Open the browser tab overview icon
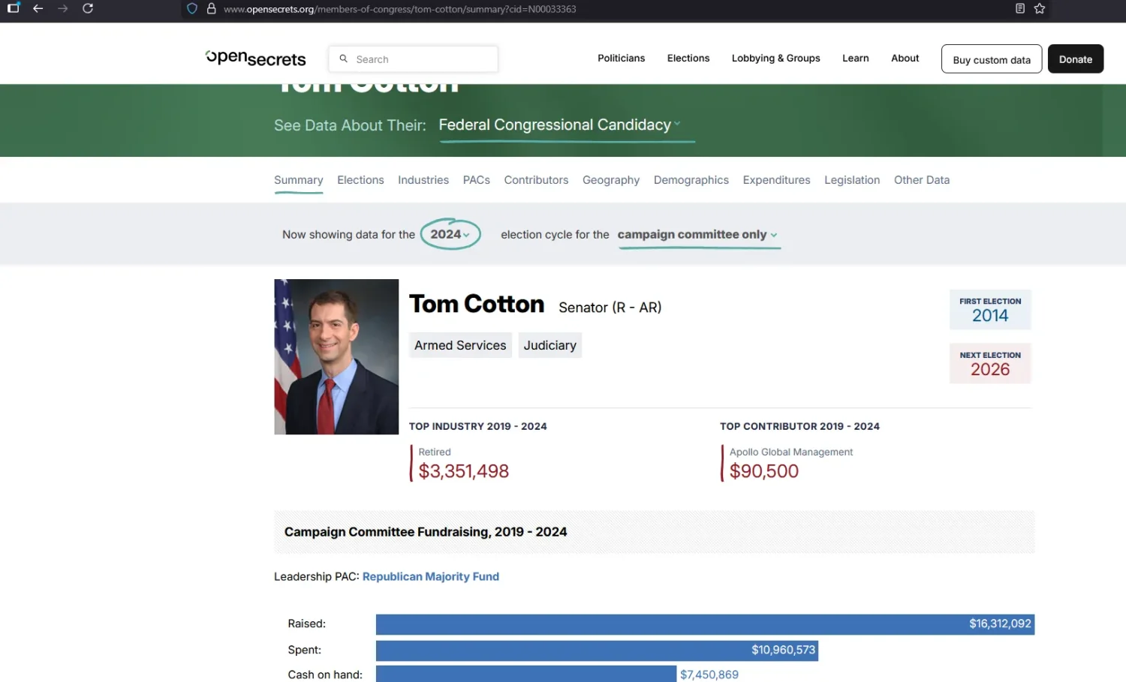 point(14,8)
